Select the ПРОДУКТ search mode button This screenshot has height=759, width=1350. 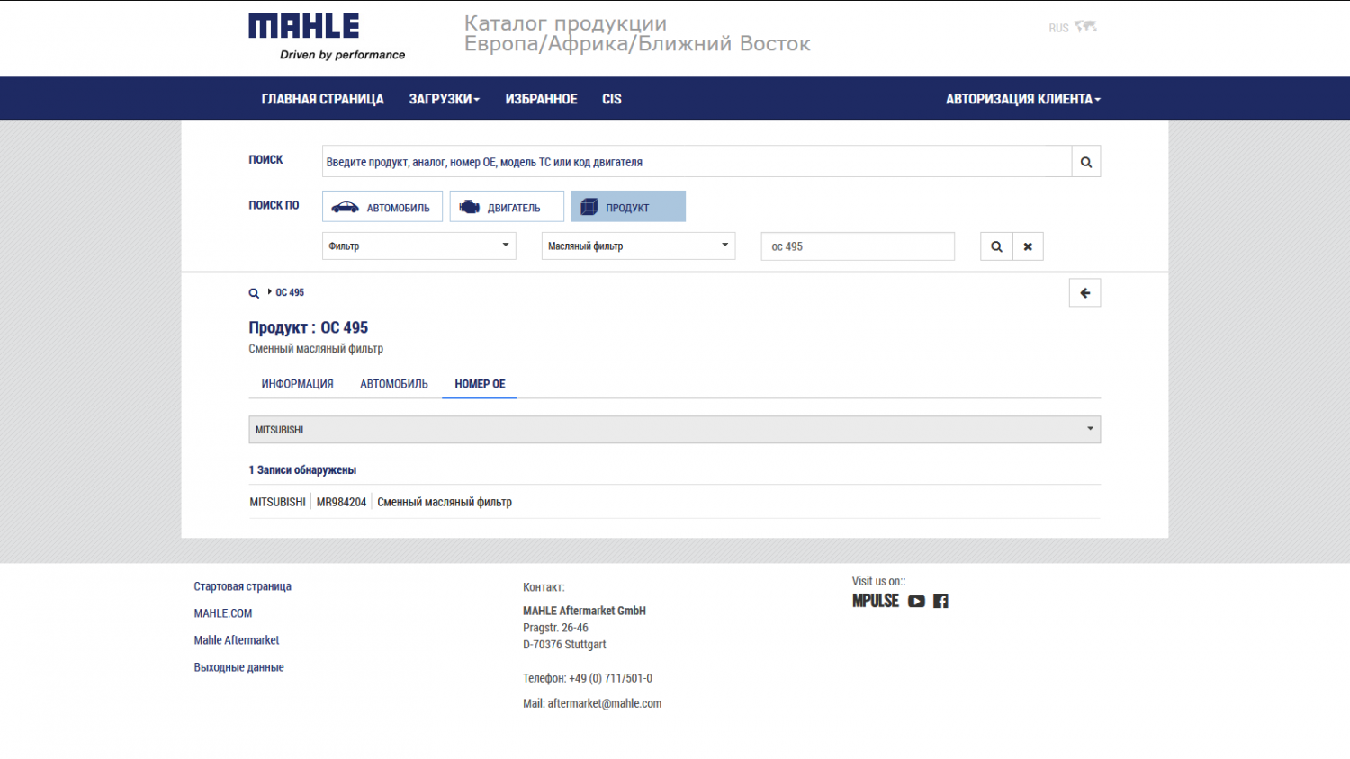tap(628, 207)
